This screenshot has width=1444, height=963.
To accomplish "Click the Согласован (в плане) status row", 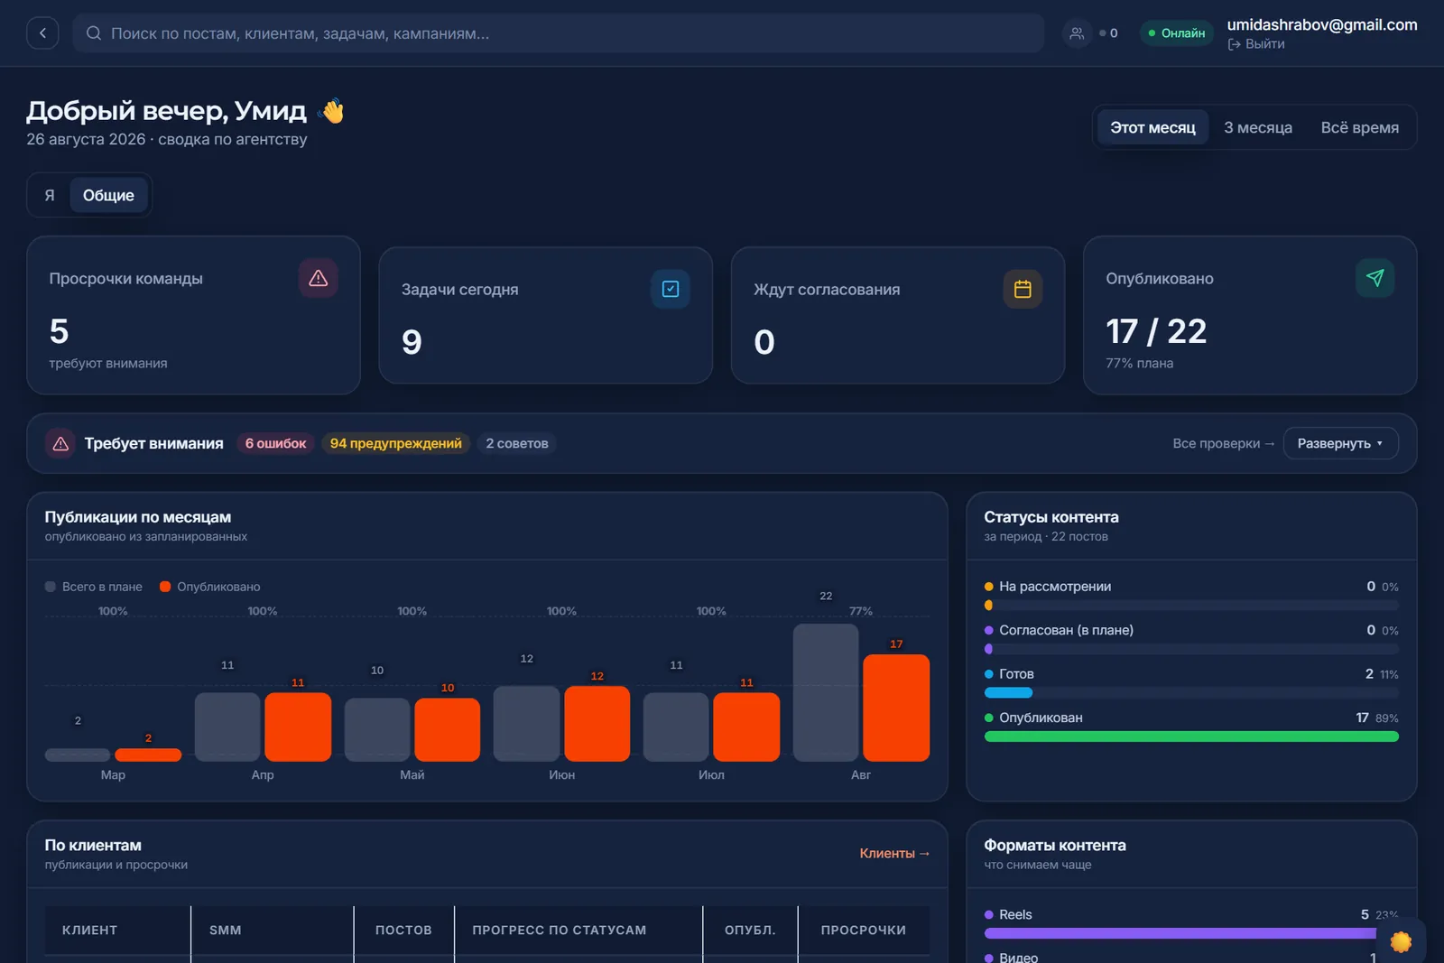I will point(1191,639).
